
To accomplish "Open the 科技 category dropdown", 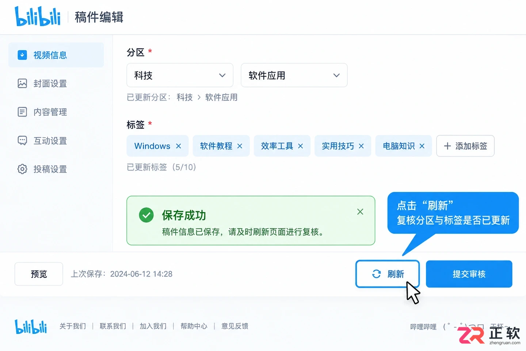I will [180, 75].
